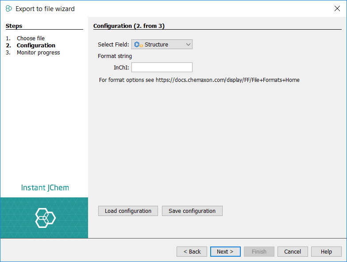Image resolution: width=347 pixels, height=262 pixels.
Task: Click the Structure field type icon
Action: point(138,44)
